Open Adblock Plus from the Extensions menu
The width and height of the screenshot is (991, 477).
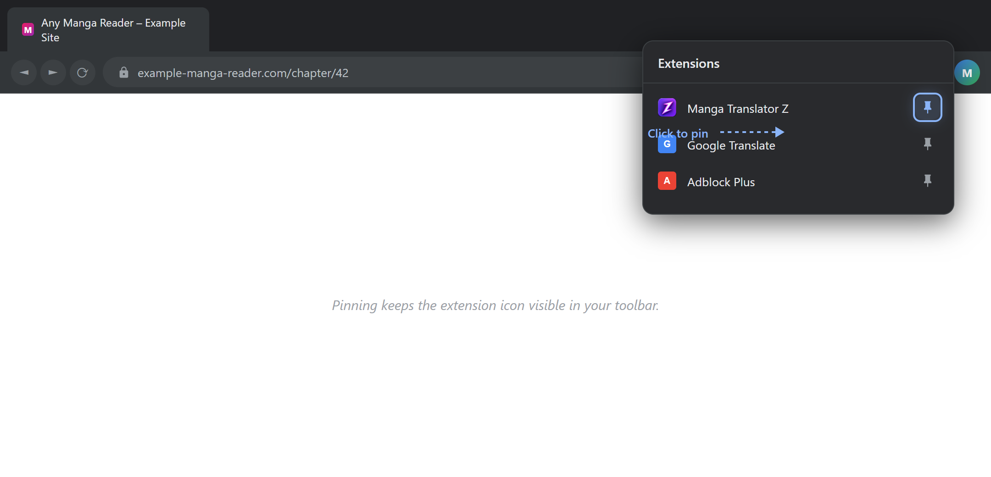721,182
